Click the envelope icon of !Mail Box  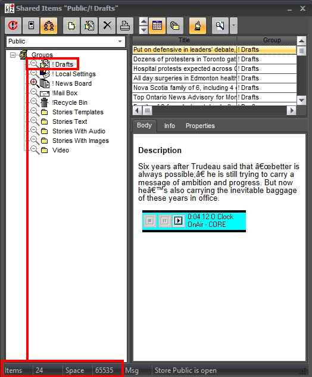(45, 94)
